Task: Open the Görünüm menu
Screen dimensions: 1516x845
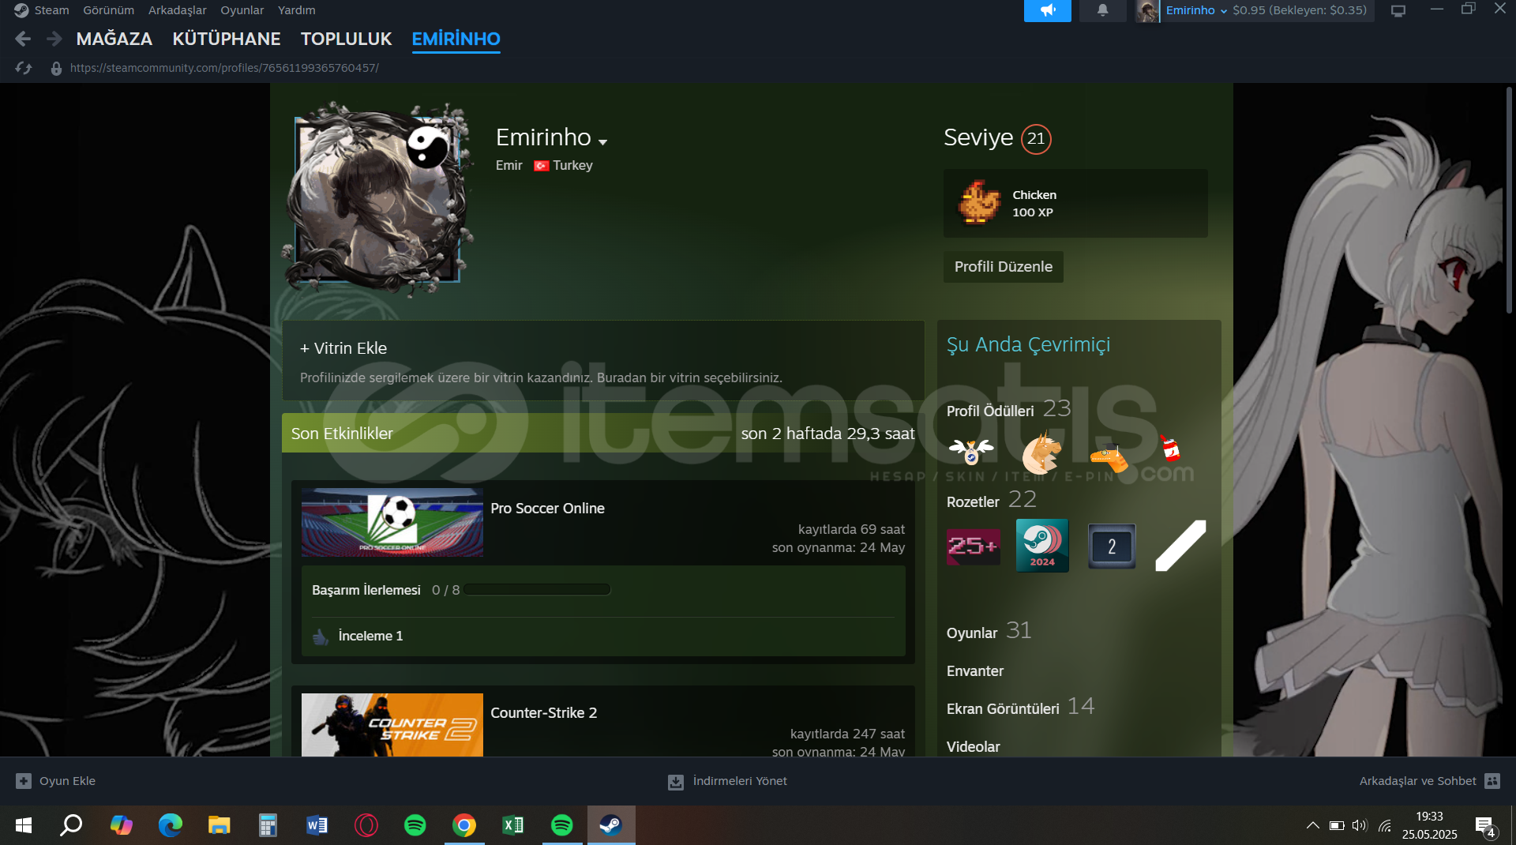Action: [x=108, y=10]
